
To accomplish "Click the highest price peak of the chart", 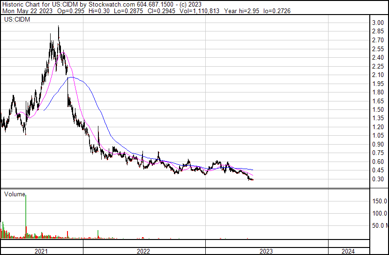I will click(58, 27).
